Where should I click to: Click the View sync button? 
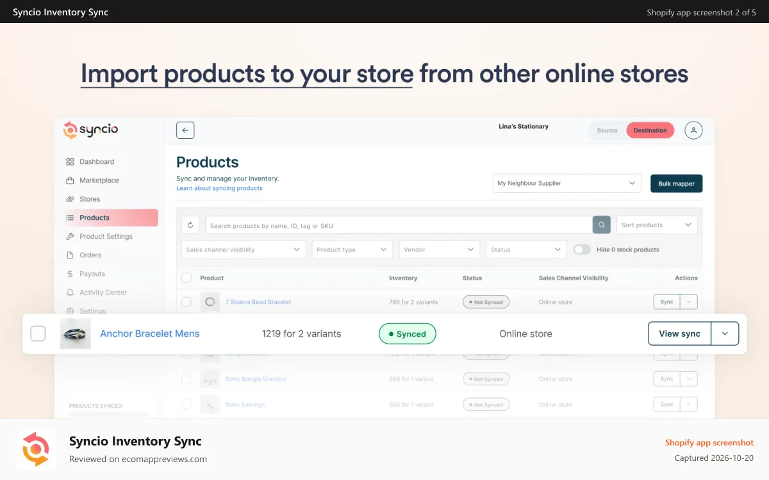coord(679,333)
